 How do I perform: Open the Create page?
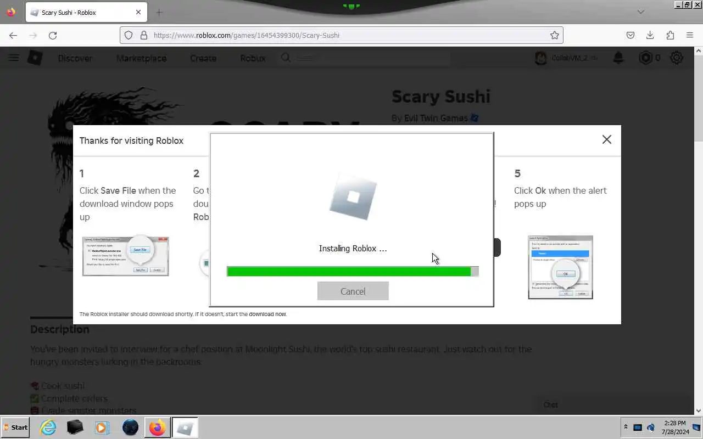[203, 58]
